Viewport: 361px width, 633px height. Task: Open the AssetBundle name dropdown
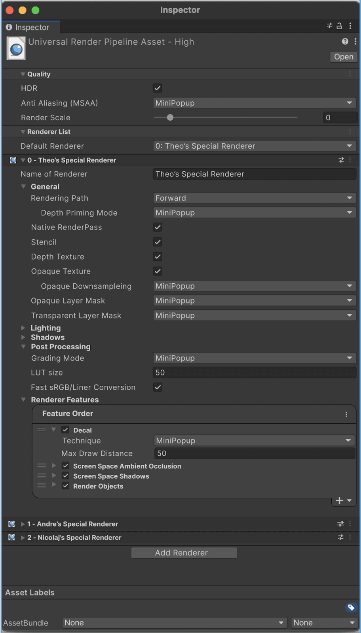[175, 623]
